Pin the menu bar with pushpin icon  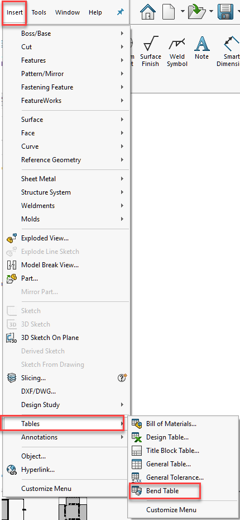point(120,12)
